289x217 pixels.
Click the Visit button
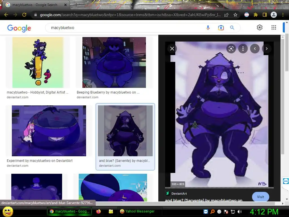point(260,197)
